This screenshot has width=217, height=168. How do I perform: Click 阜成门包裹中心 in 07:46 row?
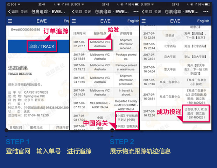170,82
